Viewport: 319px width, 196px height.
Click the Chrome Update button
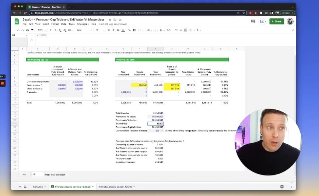click(286, 12)
